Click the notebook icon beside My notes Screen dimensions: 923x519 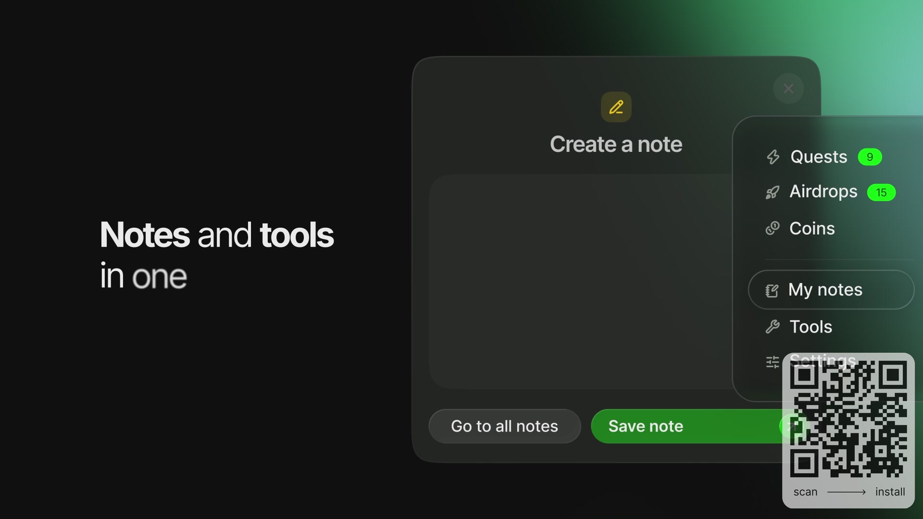[x=772, y=290]
